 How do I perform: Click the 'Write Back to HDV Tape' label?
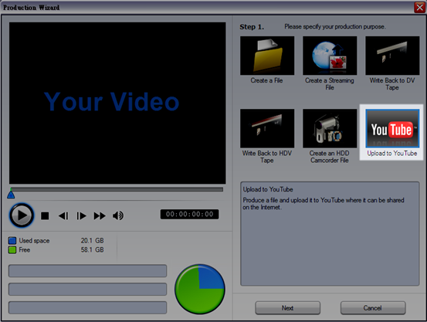[x=267, y=157]
